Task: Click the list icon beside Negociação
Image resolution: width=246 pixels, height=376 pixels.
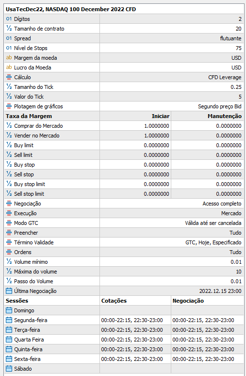Action: (x=9, y=204)
